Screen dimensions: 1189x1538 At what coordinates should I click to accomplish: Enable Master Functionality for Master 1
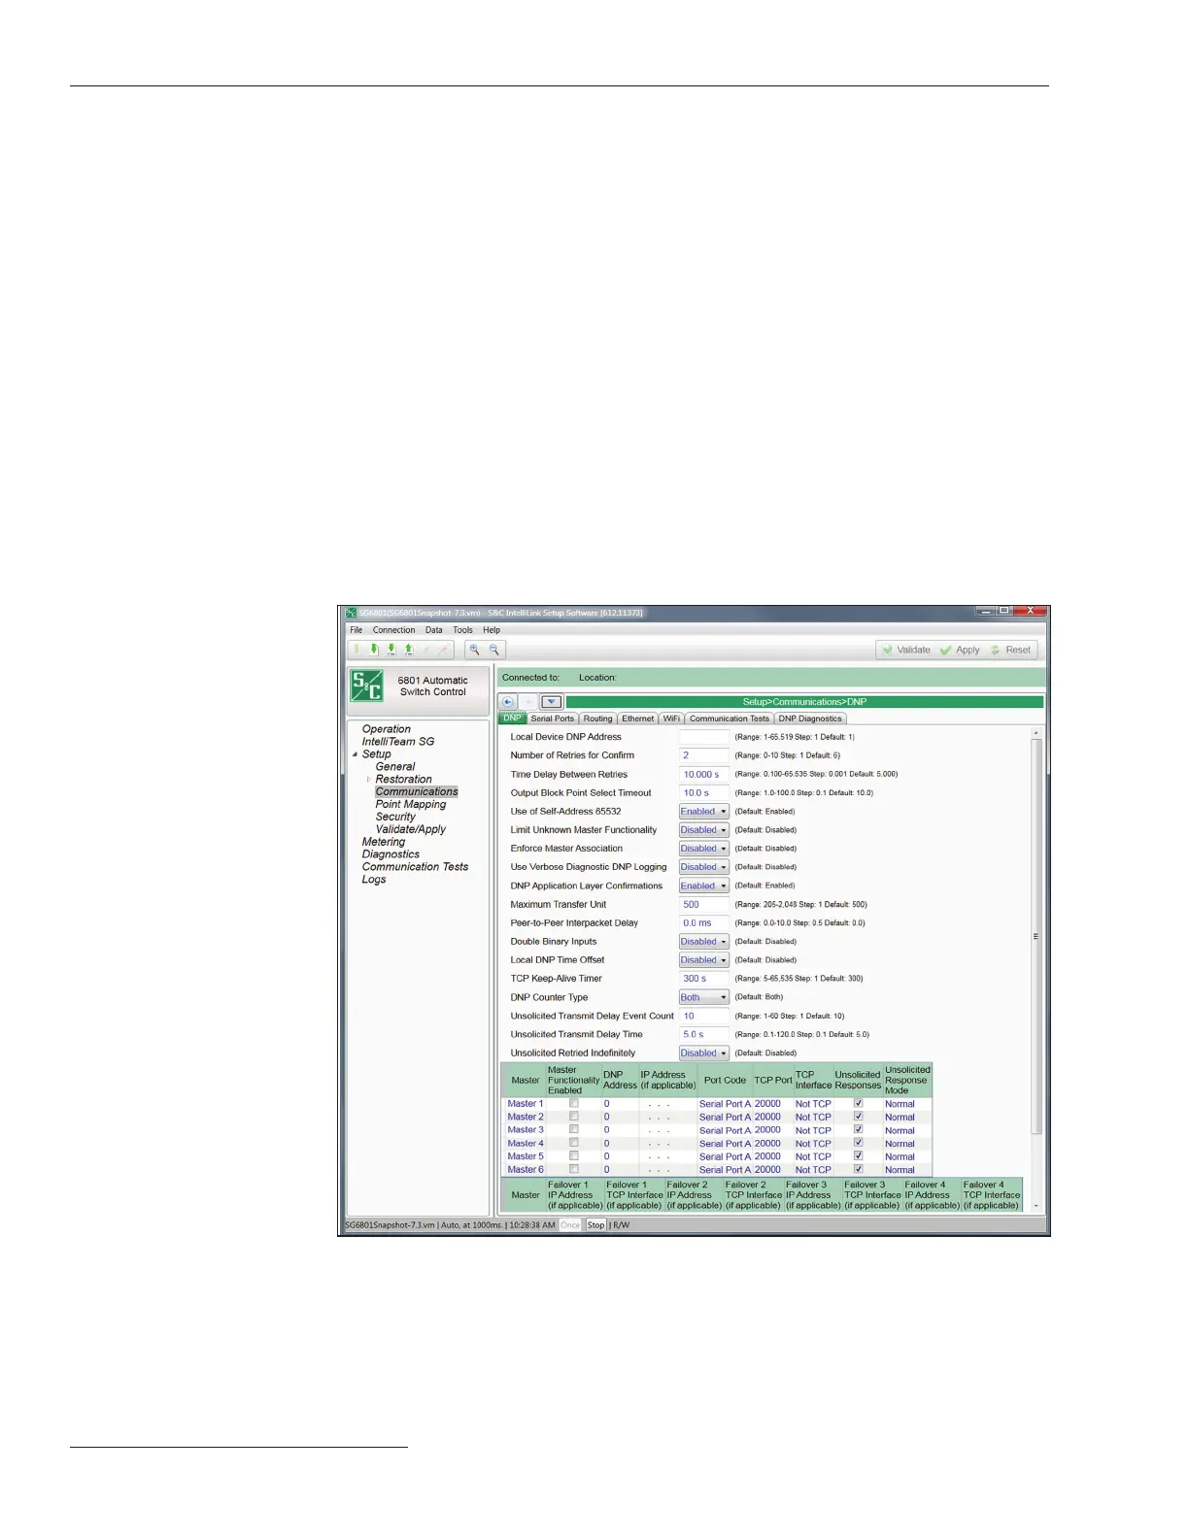[574, 1103]
